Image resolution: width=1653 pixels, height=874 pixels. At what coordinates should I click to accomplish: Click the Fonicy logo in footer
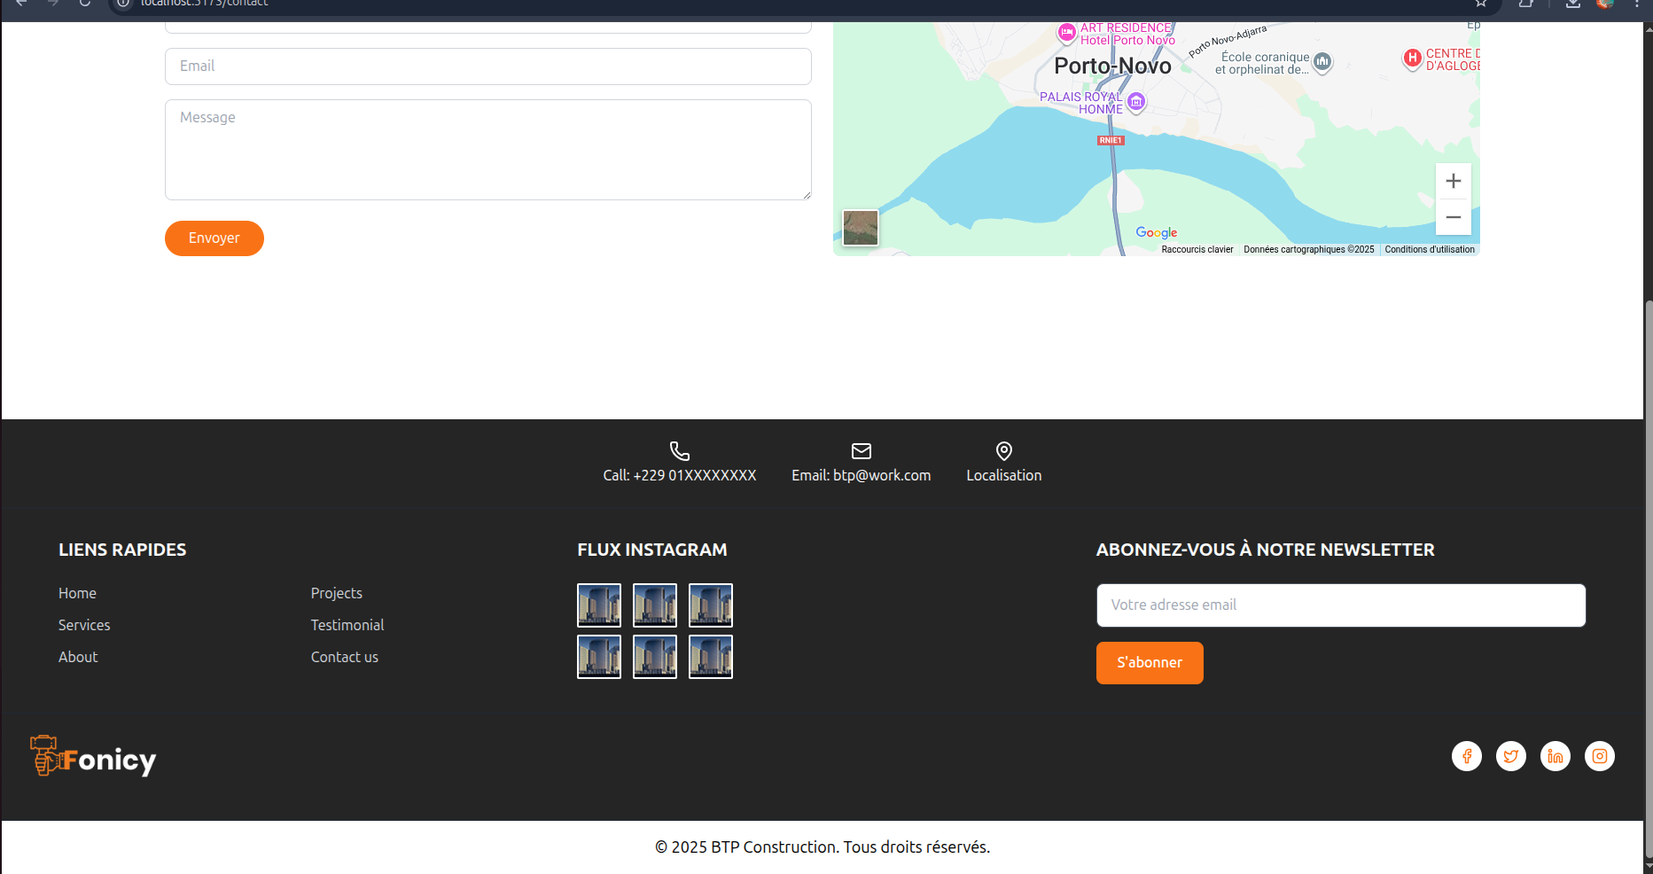93,758
